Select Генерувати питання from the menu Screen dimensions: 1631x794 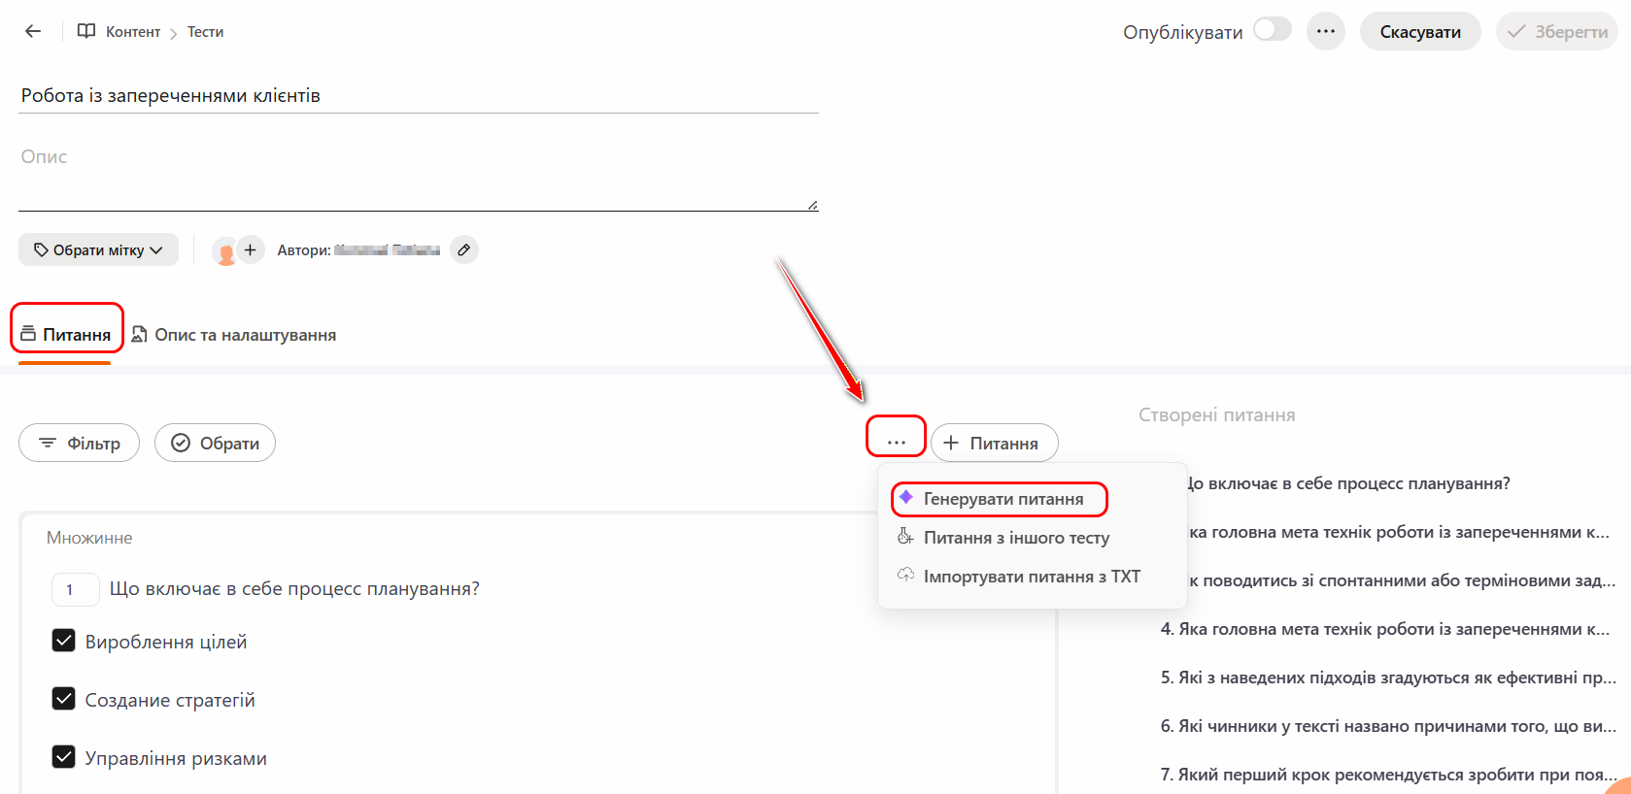pyautogui.click(x=1002, y=499)
